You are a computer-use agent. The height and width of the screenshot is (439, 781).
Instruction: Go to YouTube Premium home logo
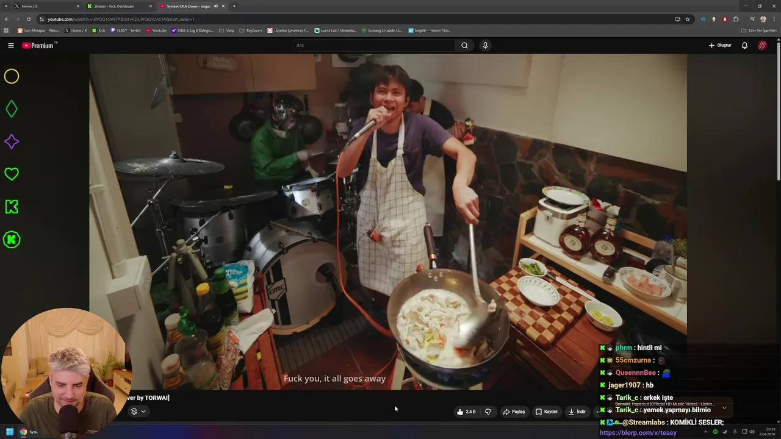[x=38, y=45]
